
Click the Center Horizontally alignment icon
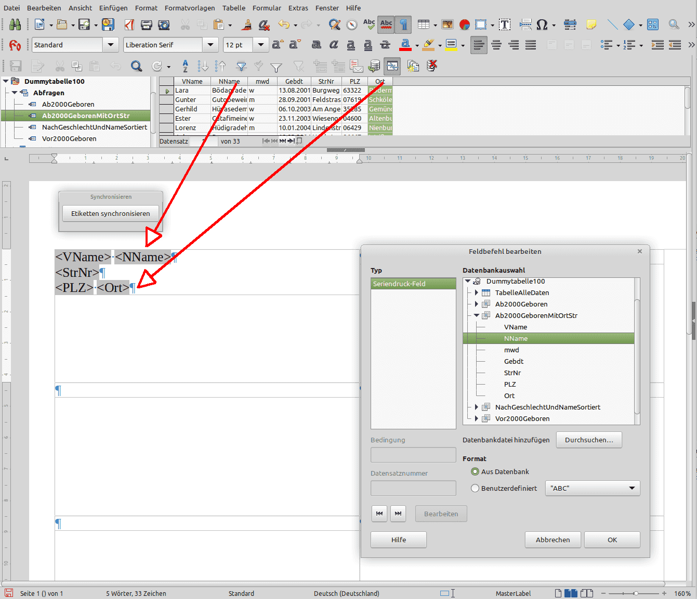pyautogui.click(x=496, y=45)
